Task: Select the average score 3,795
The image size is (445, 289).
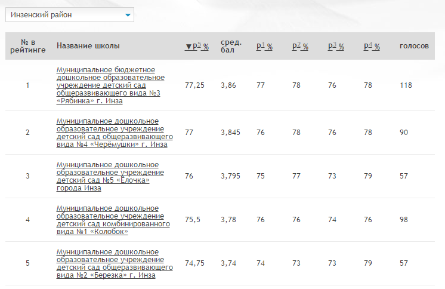Action: [x=230, y=176]
